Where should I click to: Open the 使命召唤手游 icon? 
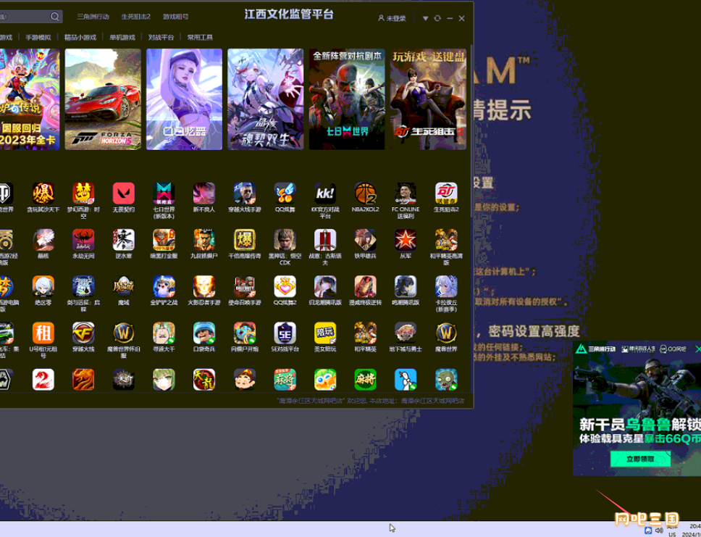pos(245,286)
